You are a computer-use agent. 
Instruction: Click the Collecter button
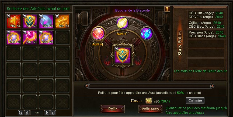195,101
